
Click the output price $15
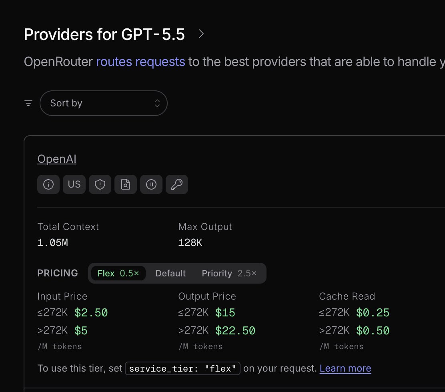(225, 312)
